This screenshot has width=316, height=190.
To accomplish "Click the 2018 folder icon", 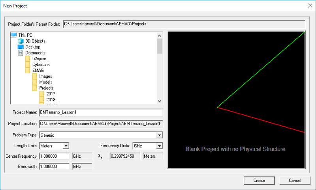I will click(42, 100).
